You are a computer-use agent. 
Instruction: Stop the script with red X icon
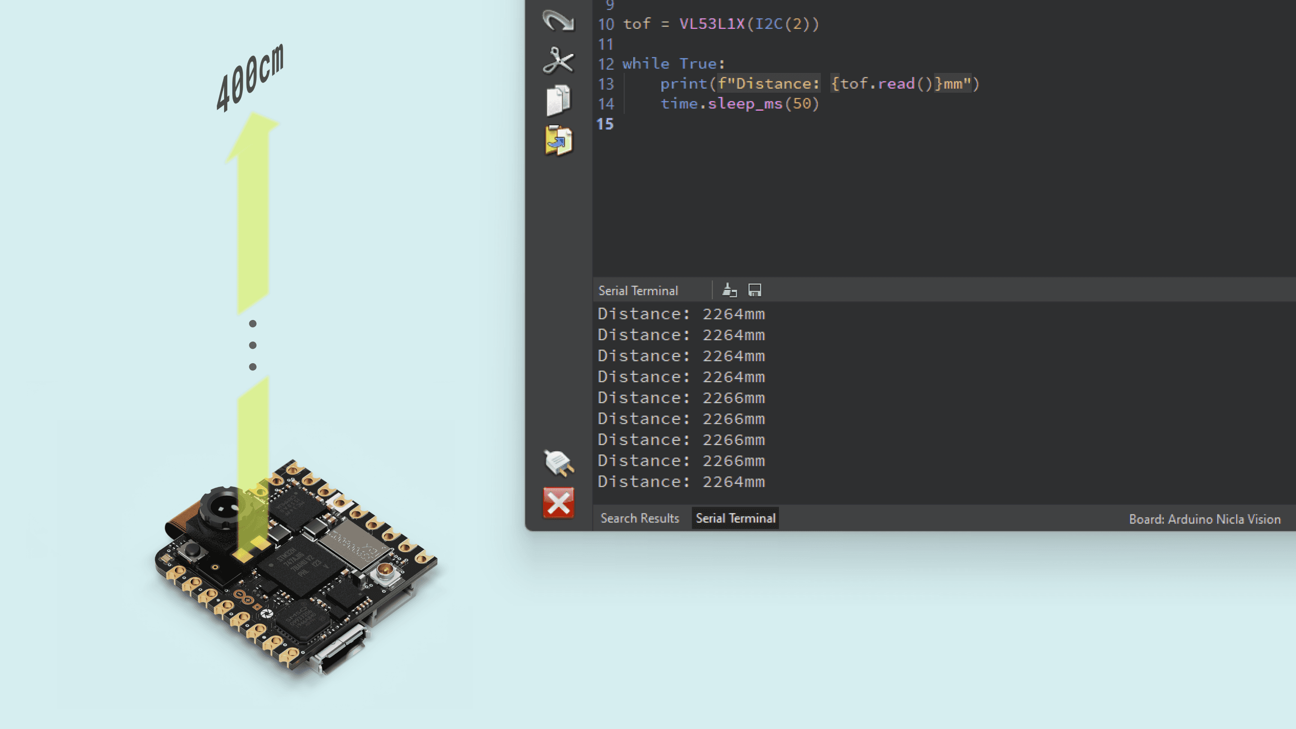coord(558,502)
